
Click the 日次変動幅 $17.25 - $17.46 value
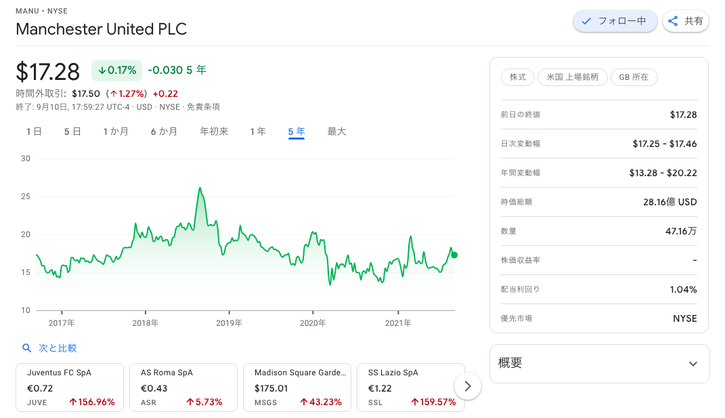click(665, 144)
